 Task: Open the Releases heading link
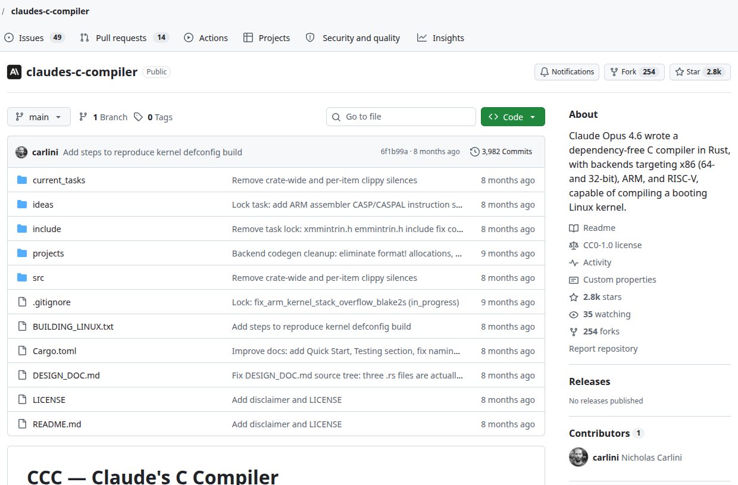coord(589,381)
